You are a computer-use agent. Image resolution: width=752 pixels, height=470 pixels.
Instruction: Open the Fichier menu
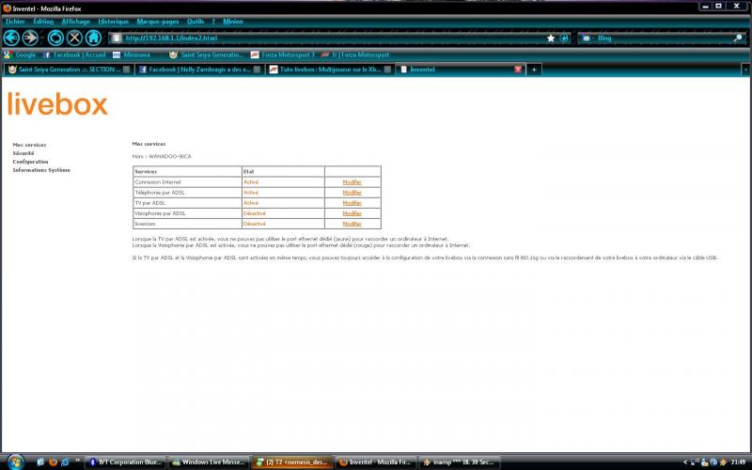15,22
